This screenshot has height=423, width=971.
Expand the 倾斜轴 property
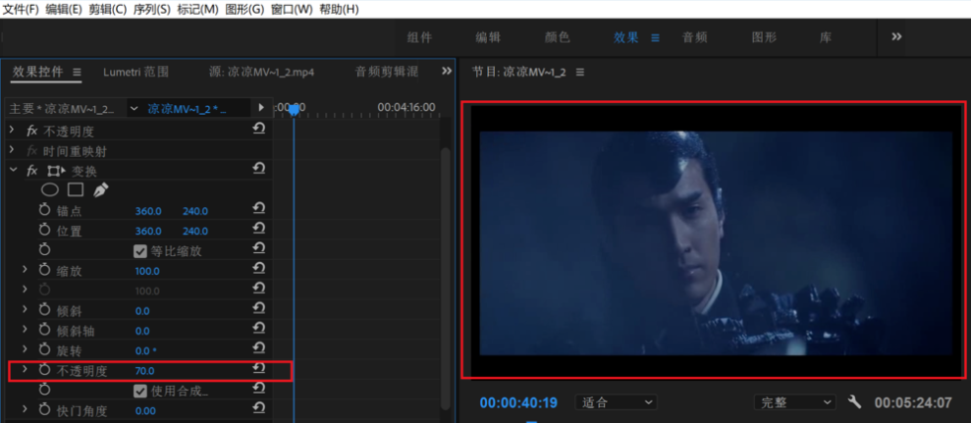pos(25,329)
